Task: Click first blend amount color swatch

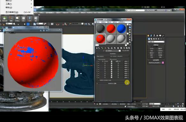Action: tap(111, 61)
